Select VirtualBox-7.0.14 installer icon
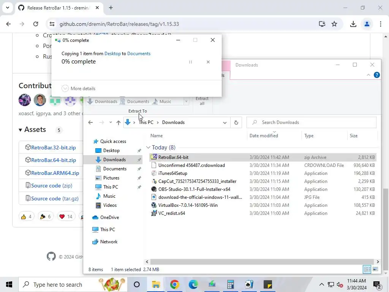This screenshot has height=292, width=389. click(x=154, y=205)
